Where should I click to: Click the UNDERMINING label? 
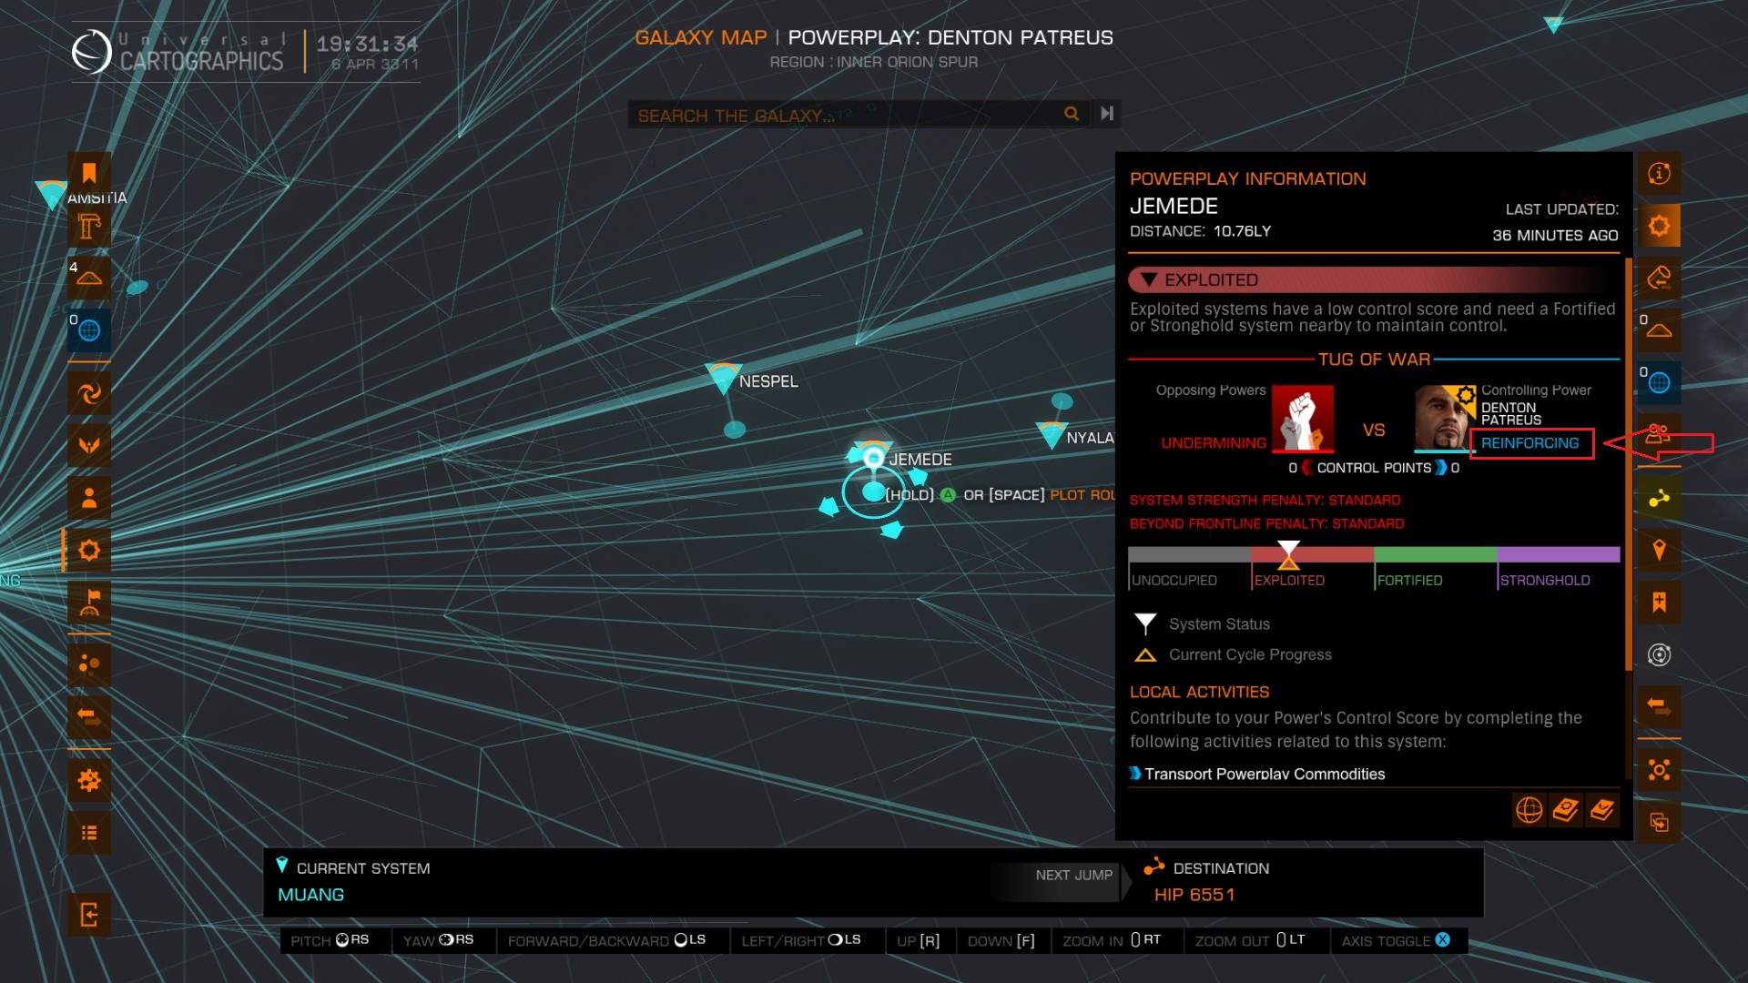pos(1214,443)
